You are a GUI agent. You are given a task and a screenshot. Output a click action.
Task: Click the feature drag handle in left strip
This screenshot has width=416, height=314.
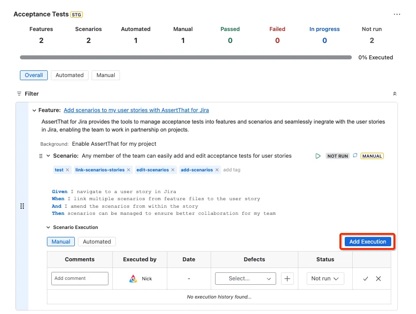(22, 206)
